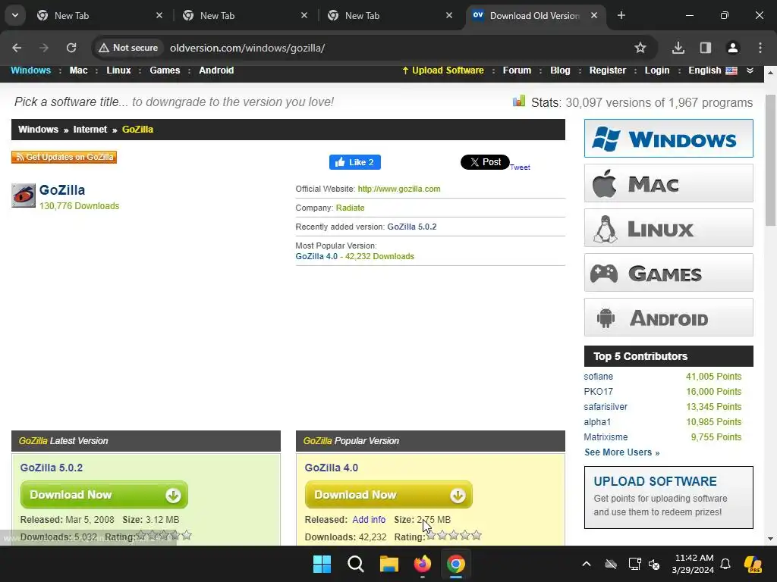Open Chrome downloads icon
The image size is (777, 582).
[x=678, y=48]
